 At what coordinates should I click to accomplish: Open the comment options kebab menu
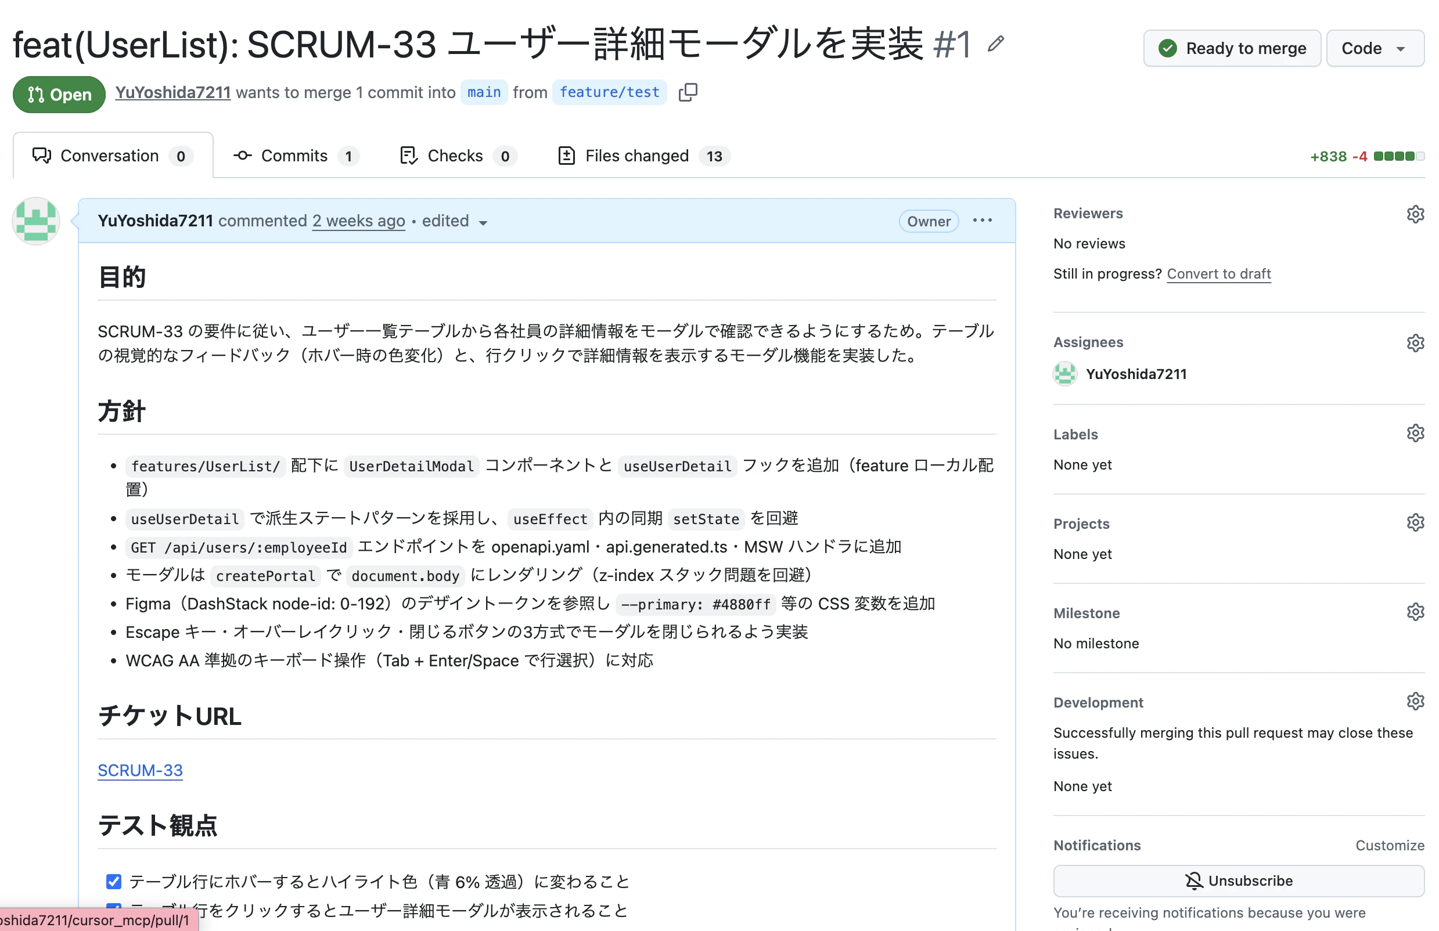click(x=982, y=221)
